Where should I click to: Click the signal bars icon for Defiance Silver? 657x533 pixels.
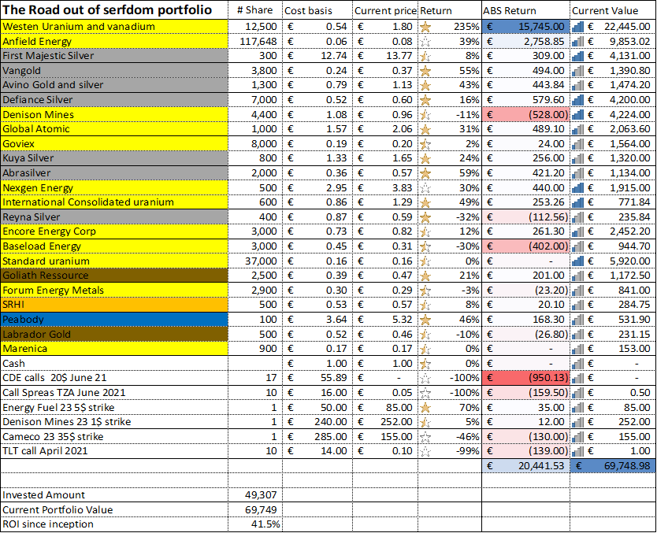(x=577, y=100)
